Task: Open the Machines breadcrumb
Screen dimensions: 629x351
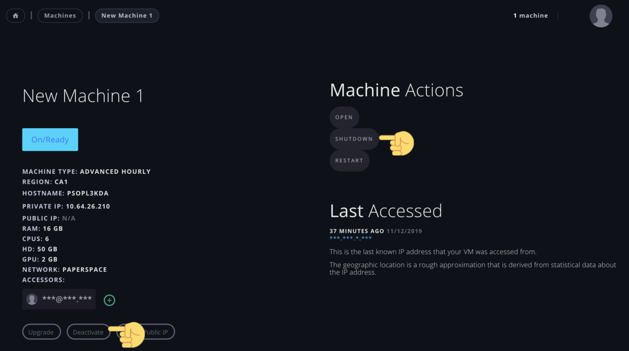Action: (x=60, y=16)
